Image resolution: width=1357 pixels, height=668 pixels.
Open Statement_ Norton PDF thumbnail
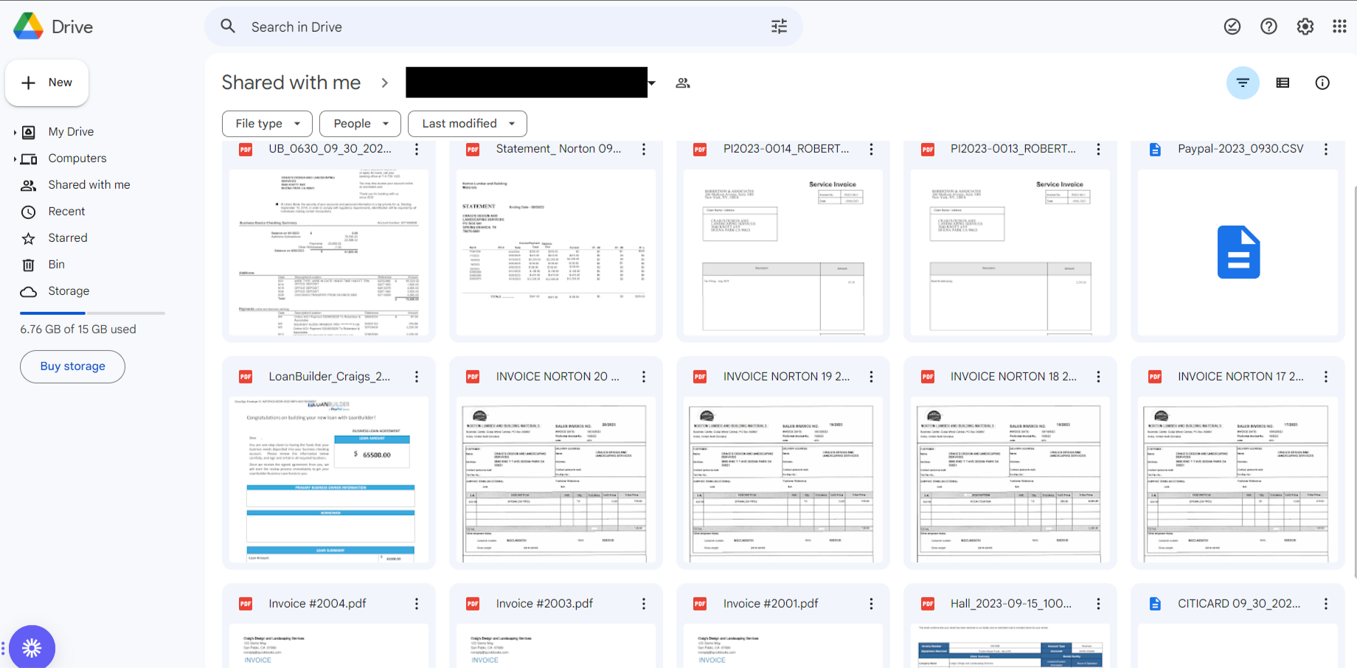556,252
